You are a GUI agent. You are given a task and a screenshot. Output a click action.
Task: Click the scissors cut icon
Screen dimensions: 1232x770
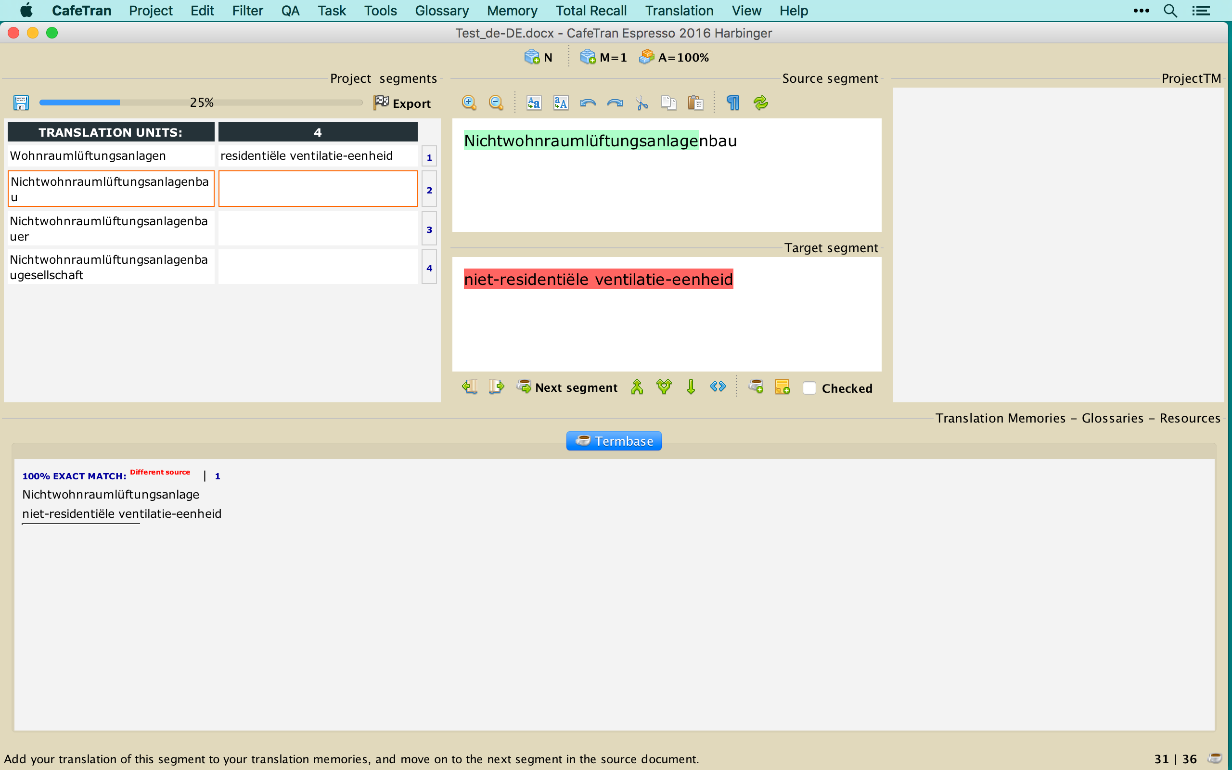pos(642,103)
